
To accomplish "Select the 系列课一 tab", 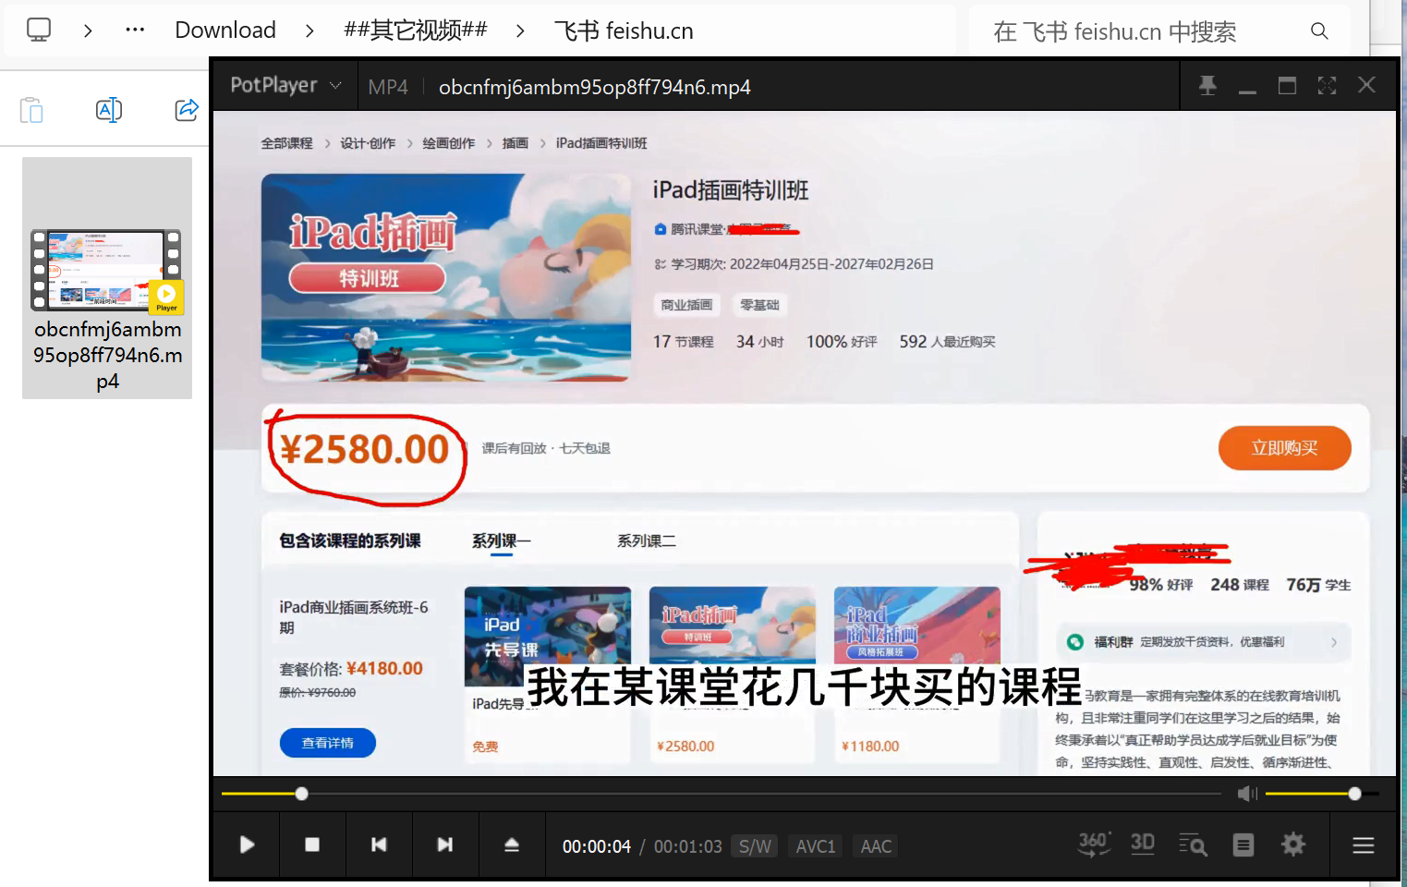I will (x=501, y=541).
